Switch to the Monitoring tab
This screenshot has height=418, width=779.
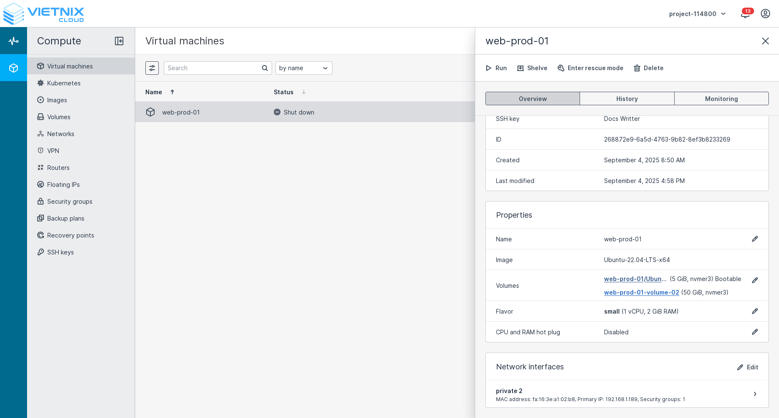721,98
